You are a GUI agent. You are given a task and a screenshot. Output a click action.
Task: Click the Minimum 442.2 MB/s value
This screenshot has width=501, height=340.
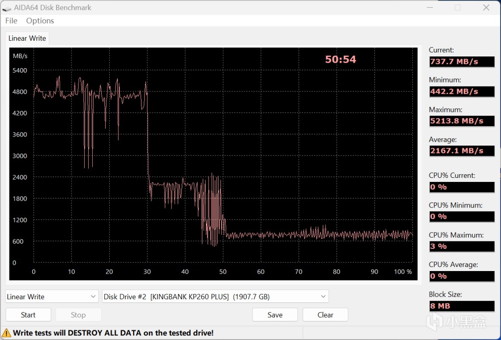[x=462, y=91]
